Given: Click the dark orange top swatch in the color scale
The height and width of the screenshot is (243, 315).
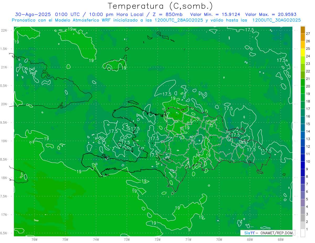Looking at the screenshot, I should tap(303, 30).
